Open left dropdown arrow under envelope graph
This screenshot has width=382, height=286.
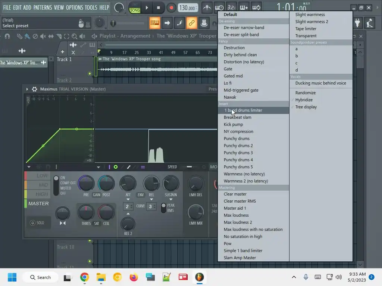click(x=29, y=167)
